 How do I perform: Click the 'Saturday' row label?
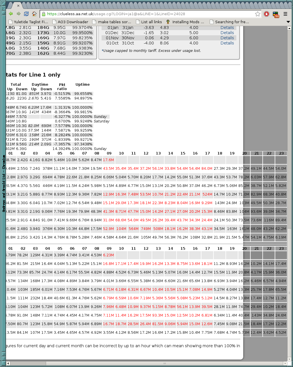click(102, 121)
